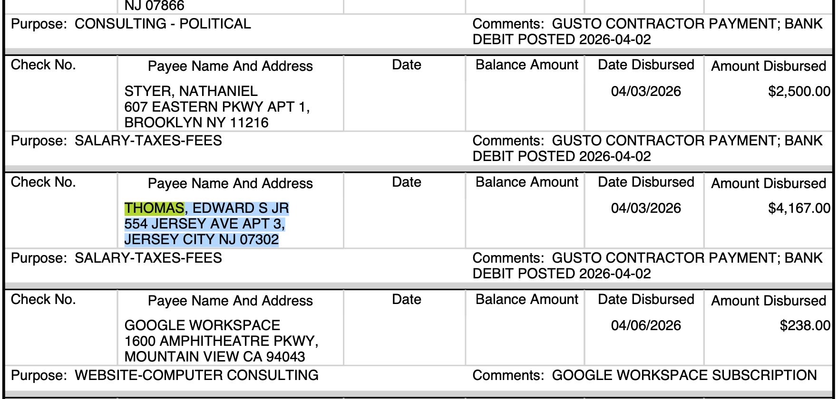Click the 04/06/2026 date disbursed
The height and width of the screenshot is (399, 838).
click(646, 325)
